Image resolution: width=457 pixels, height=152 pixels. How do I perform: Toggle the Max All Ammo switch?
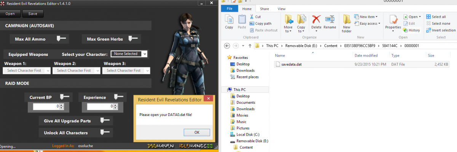[x=61, y=38]
